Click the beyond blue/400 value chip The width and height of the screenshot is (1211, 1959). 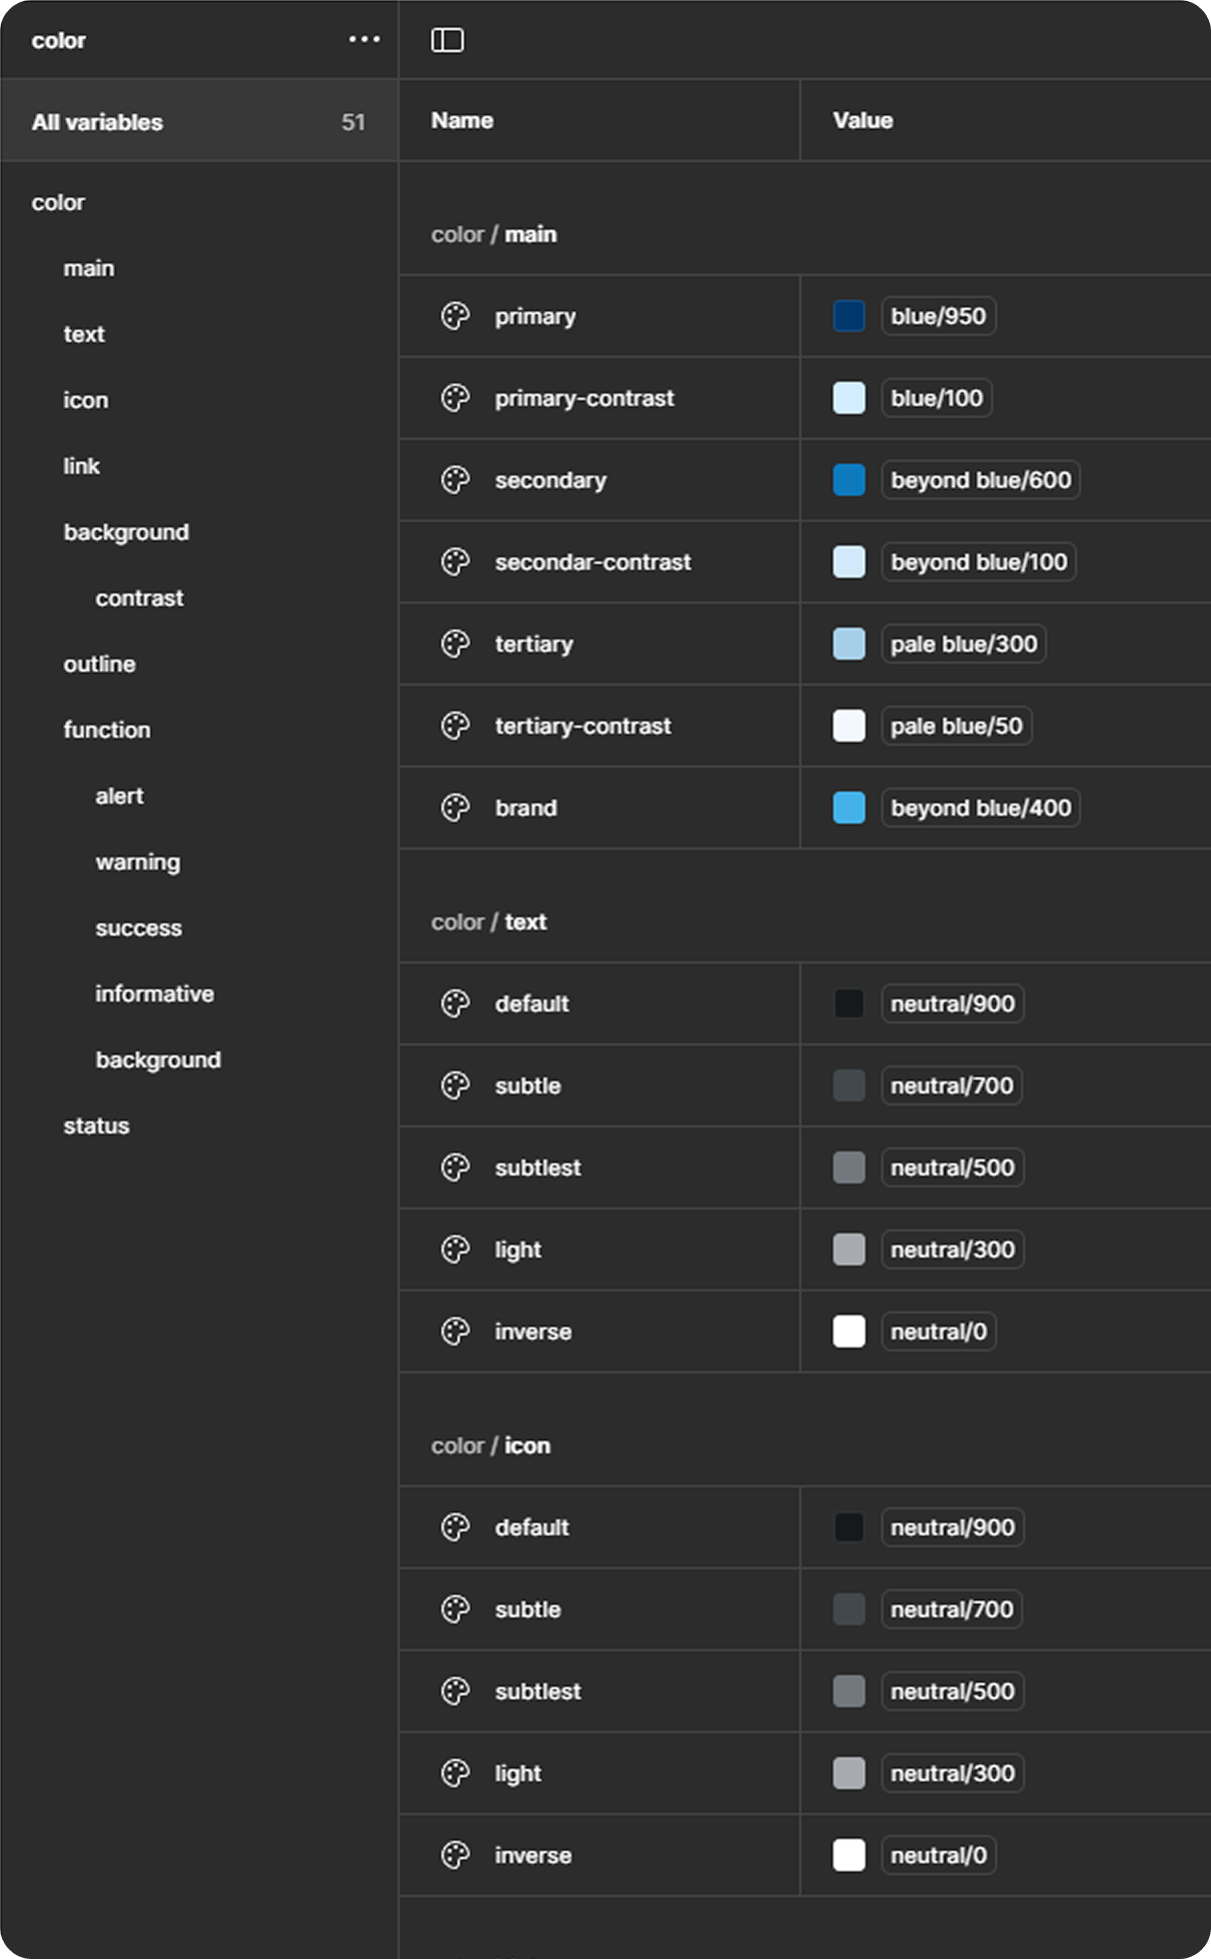click(981, 808)
